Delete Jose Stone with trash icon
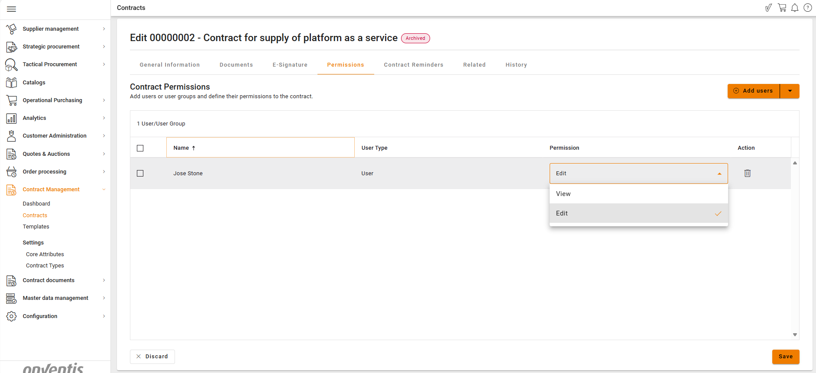Screen dimensions: 816x373 coord(747,173)
